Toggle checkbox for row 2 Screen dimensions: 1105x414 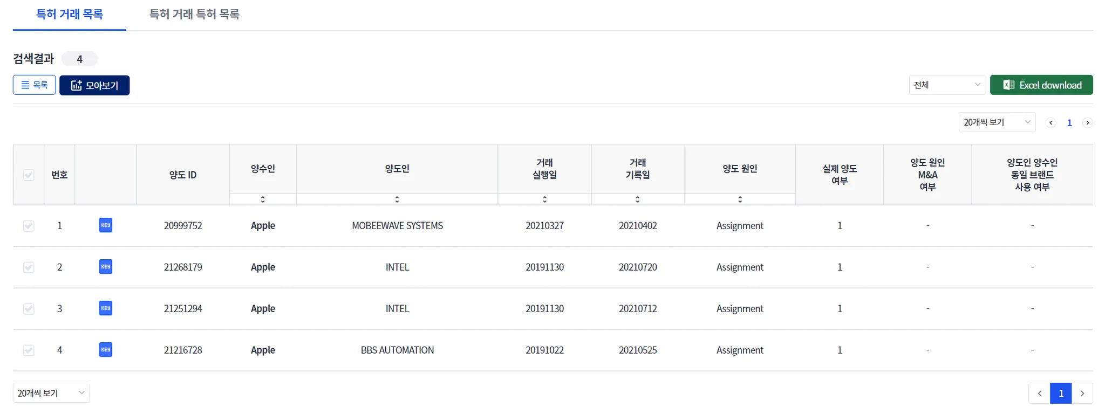[x=29, y=267]
